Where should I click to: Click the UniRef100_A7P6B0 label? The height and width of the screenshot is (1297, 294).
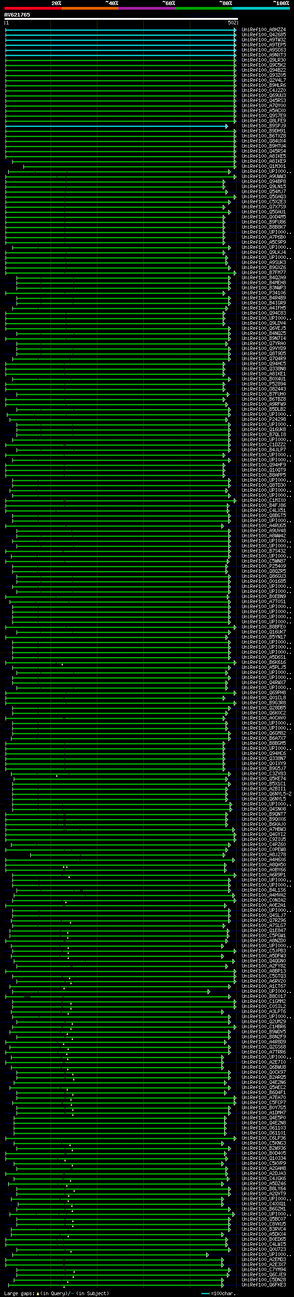[264, 237]
